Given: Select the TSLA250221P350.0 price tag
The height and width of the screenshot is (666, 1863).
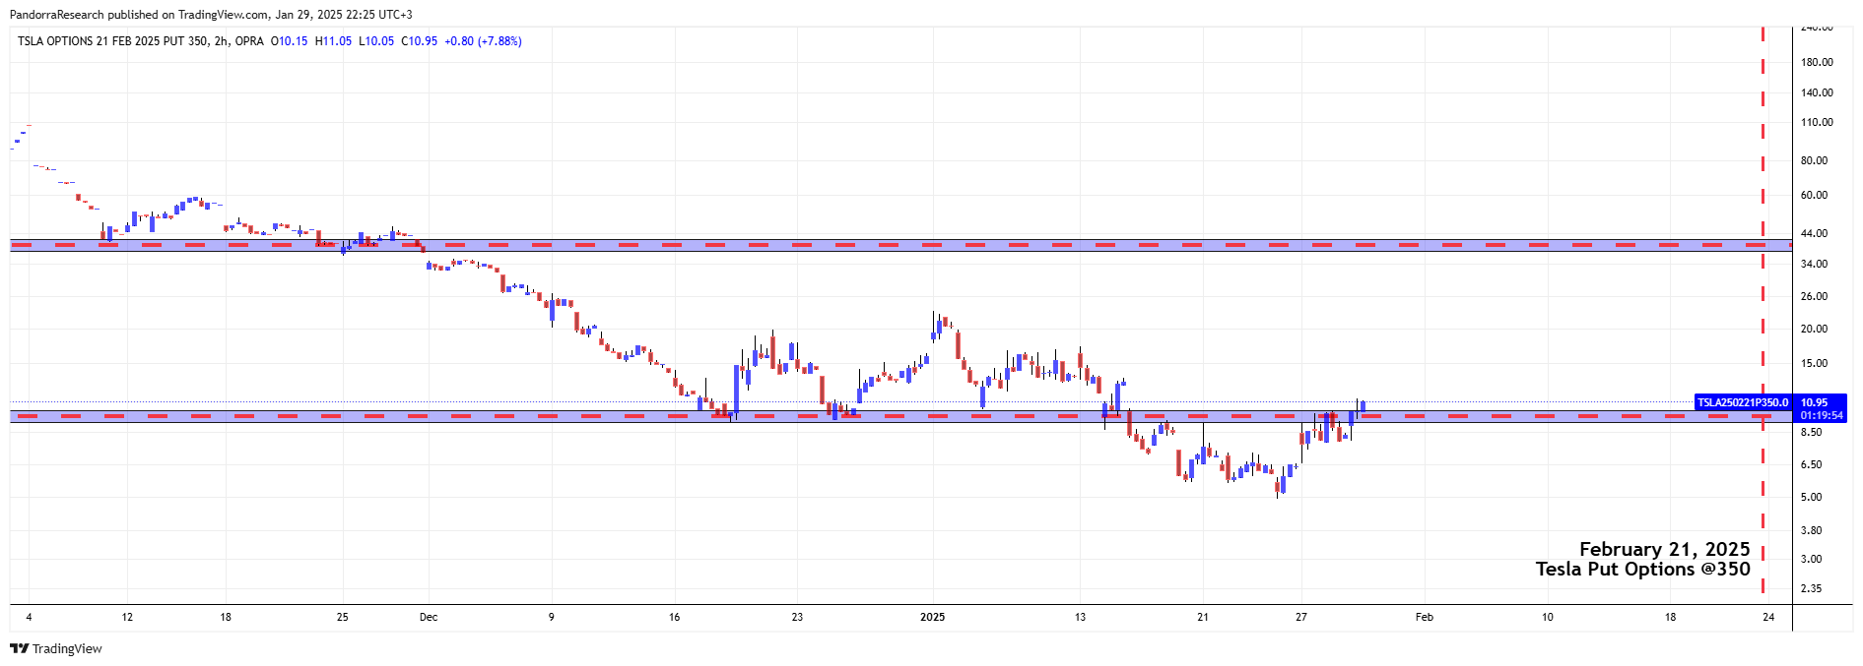Looking at the screenshot, I should coord(1743,402).
